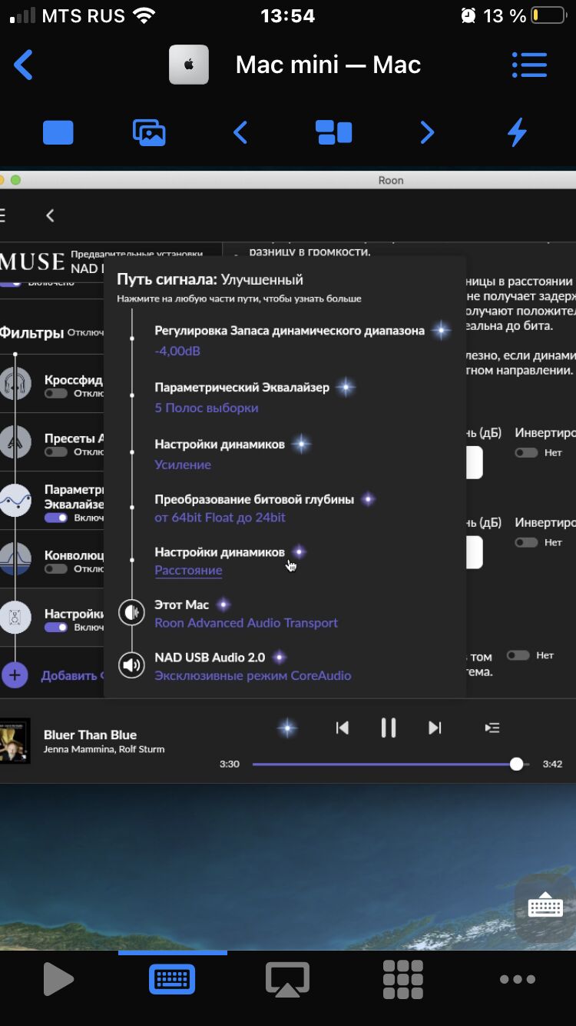Click Регулировка Запаса динамического диапазона heading

click(x=290, y=331)
